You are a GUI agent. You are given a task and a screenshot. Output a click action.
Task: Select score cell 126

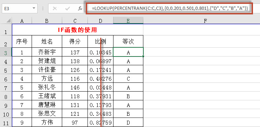(x=75, y=69)
